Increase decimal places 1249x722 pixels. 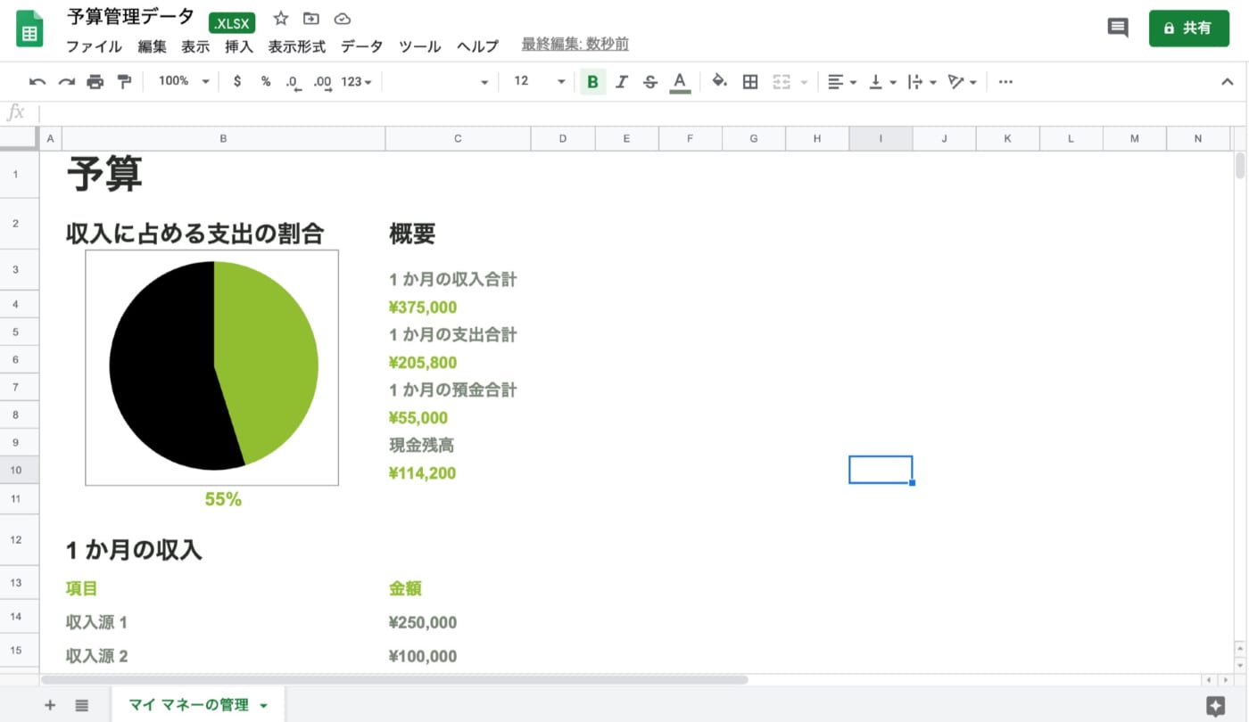coord(323,82)
